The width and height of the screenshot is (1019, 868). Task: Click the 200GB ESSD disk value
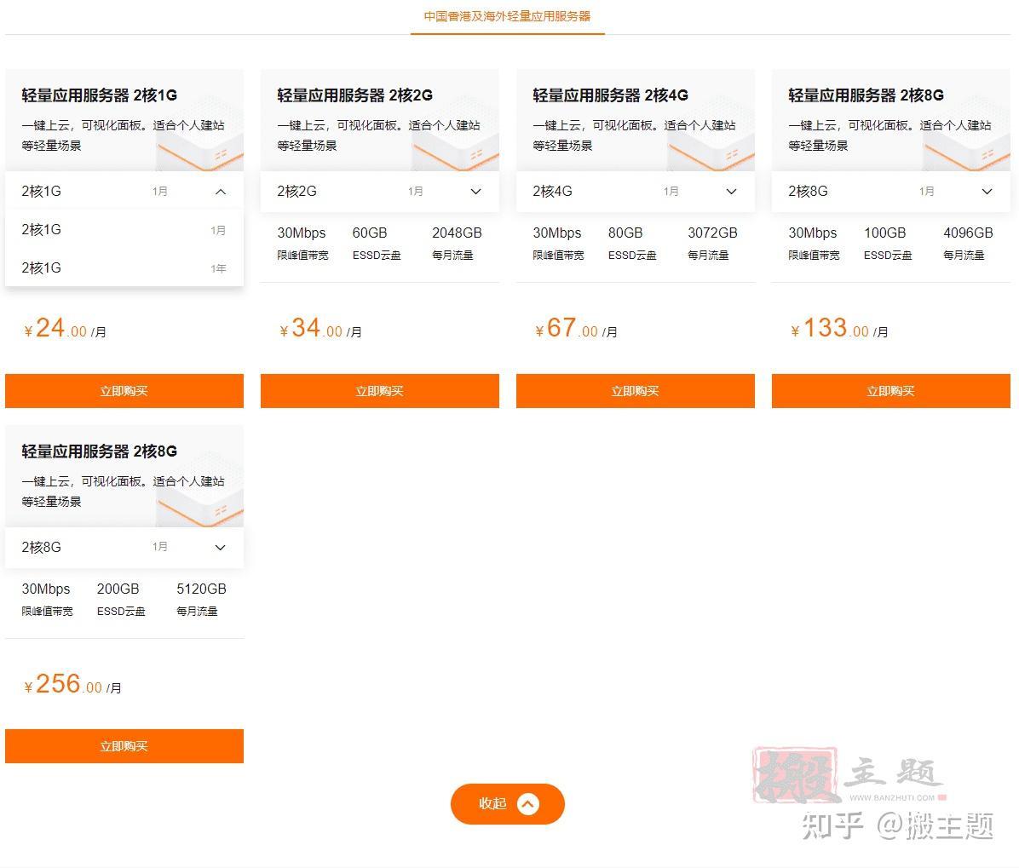[118, 589]
